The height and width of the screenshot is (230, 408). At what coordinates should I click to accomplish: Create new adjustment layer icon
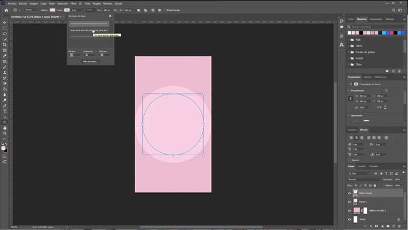[x=382, y=226]
